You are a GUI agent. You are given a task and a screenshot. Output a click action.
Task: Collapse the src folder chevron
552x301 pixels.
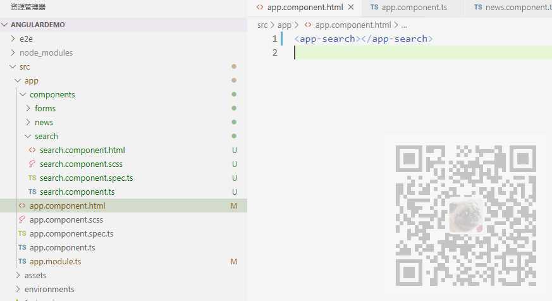pos(13,66)
